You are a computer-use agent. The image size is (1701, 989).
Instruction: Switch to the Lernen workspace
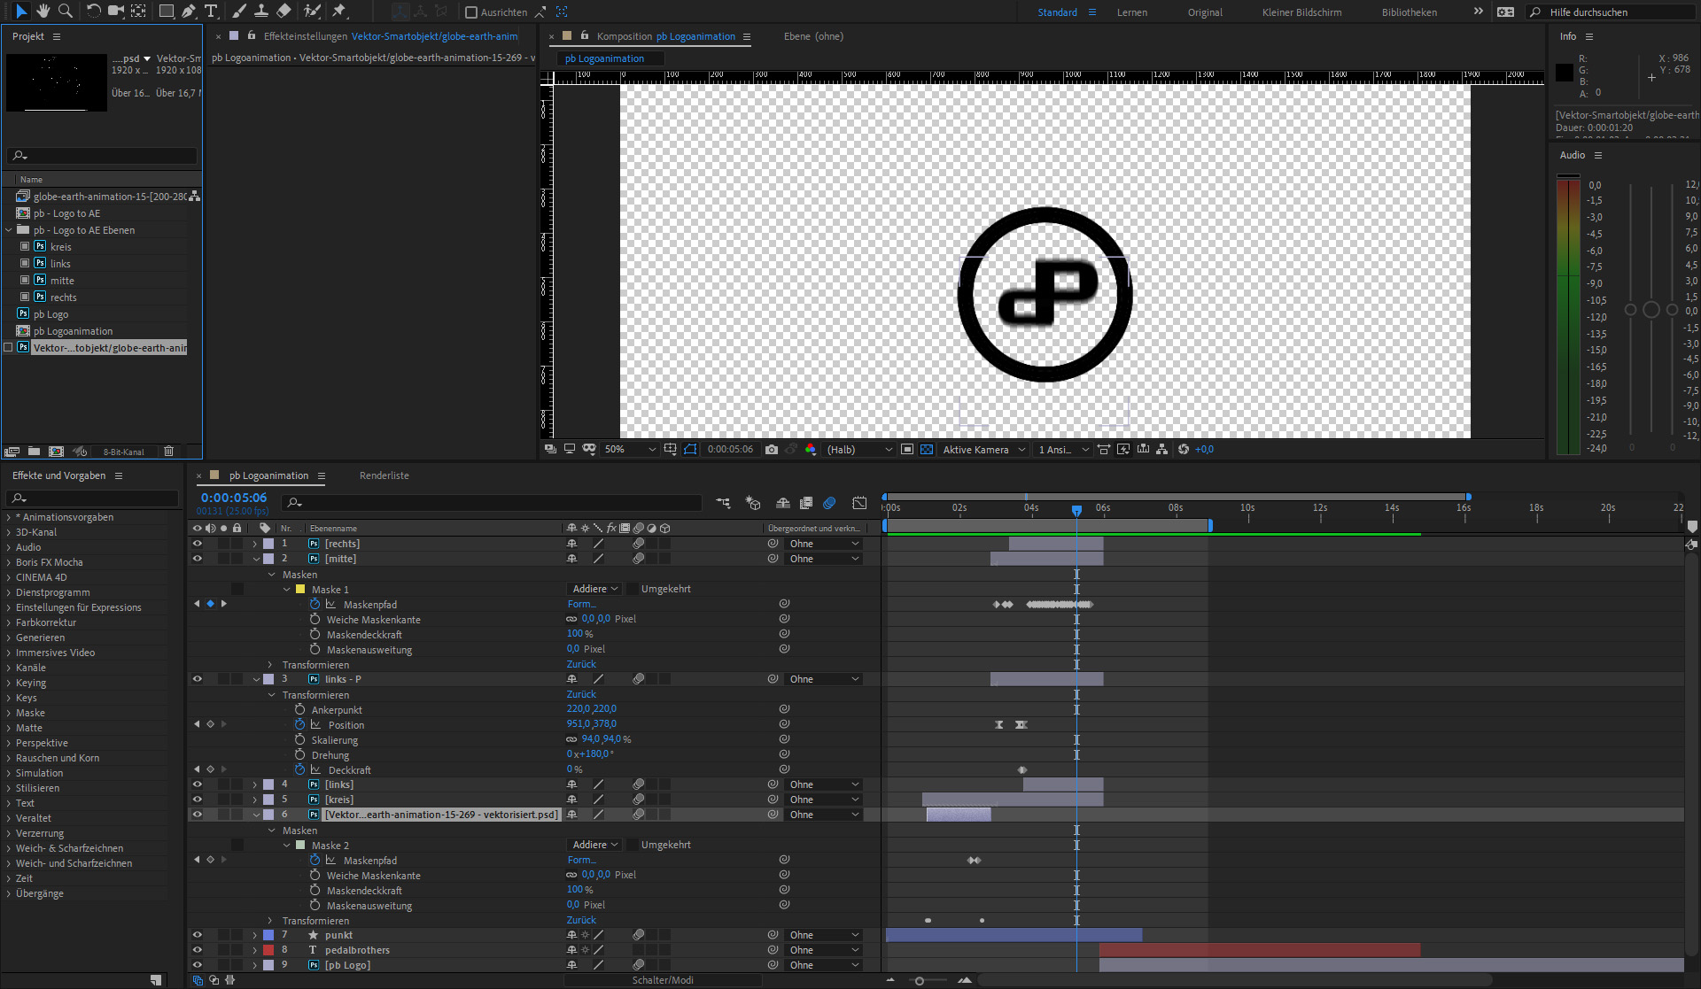coord(1131,12)
